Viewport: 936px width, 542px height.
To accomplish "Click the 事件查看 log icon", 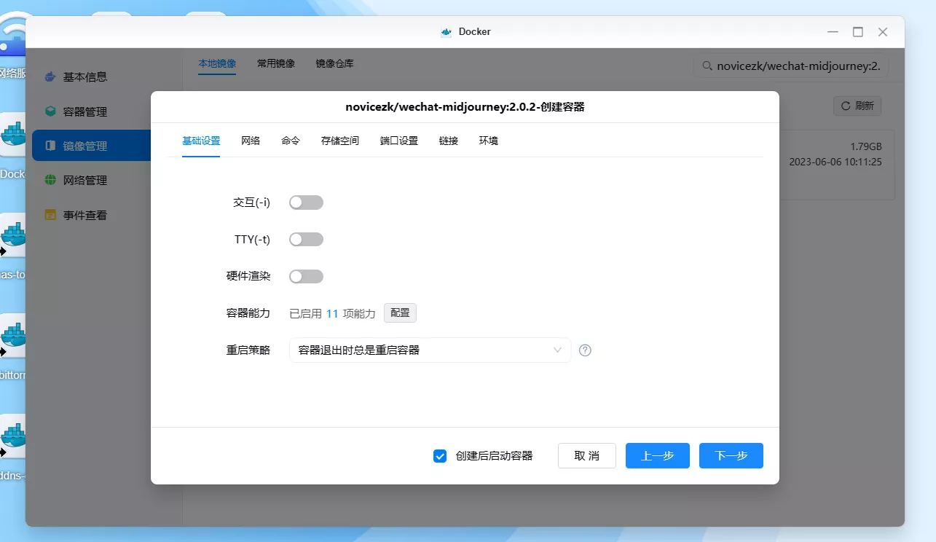I will pos(50,215).
